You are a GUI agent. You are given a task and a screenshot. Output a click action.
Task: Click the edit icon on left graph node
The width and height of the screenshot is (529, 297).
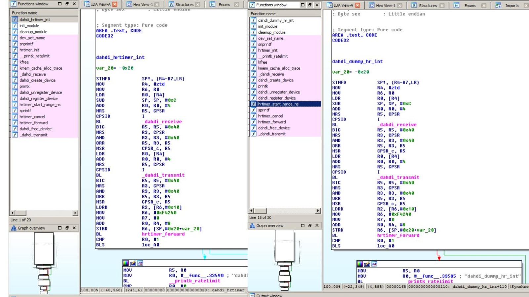coord(133,263)
